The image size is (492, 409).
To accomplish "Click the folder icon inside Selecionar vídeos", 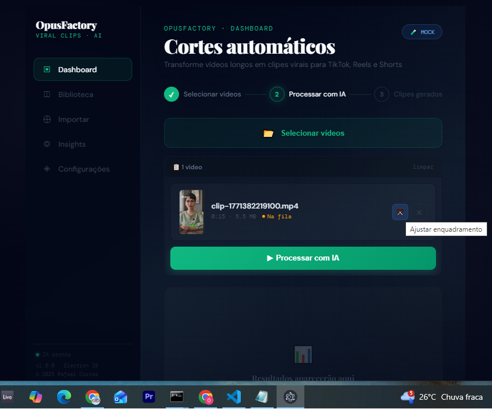I will click(268, 133).
